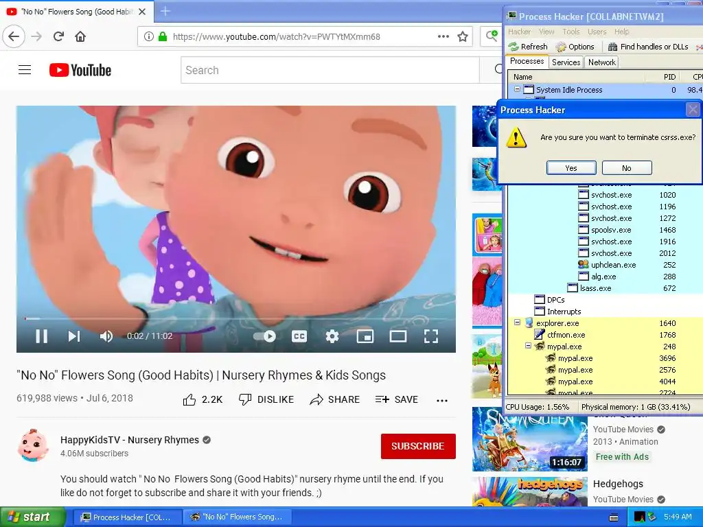
Task: Switch to theater mode icon
Action: point(397,336)
